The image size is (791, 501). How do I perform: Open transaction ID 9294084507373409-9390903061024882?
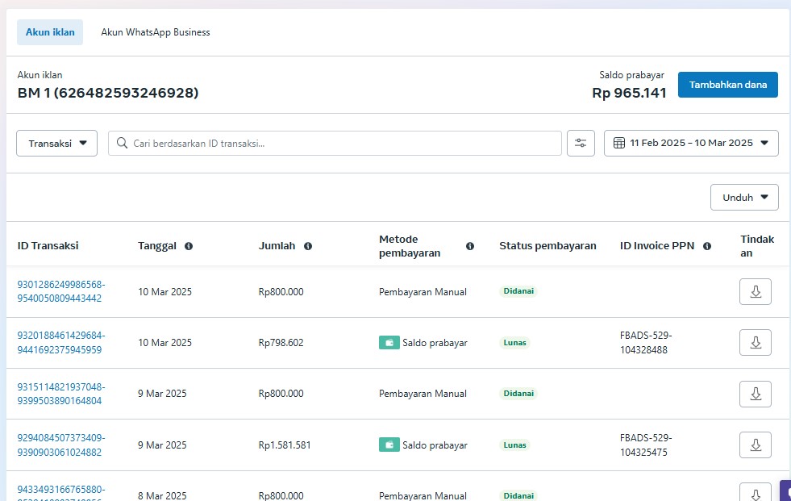[x=61, y=445]
